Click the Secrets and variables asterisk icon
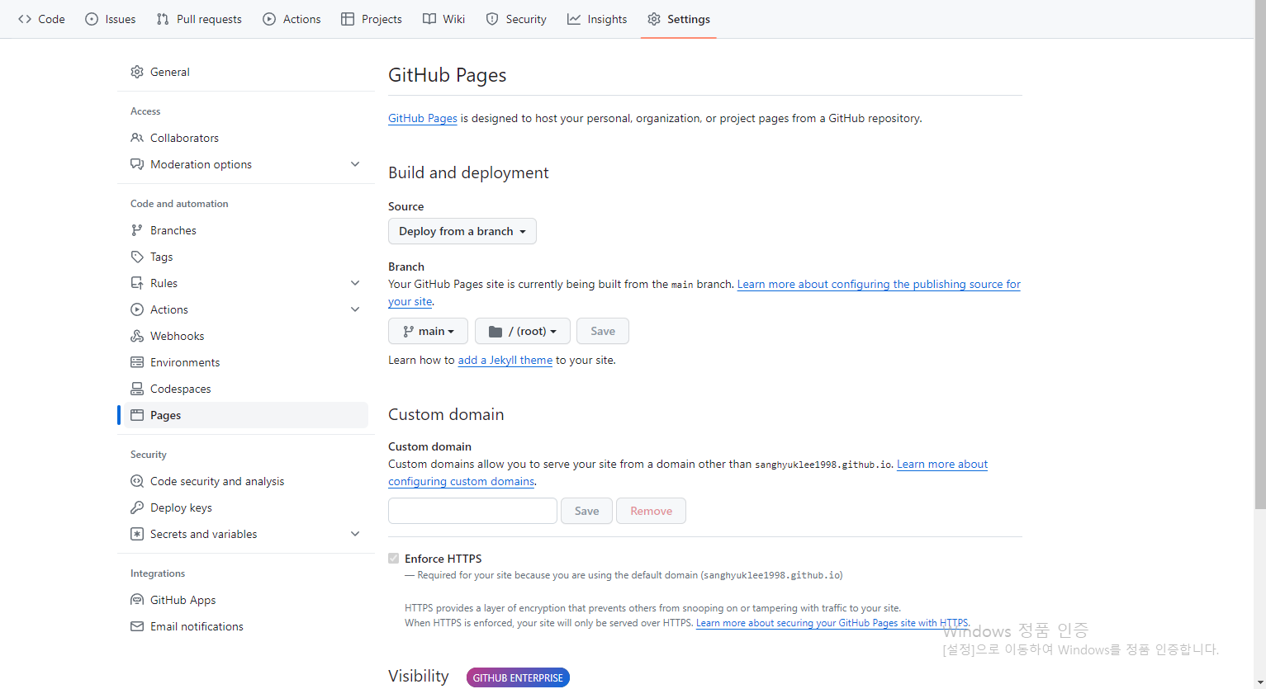This screenshot has width=1266, height=689. coord(137,534)
